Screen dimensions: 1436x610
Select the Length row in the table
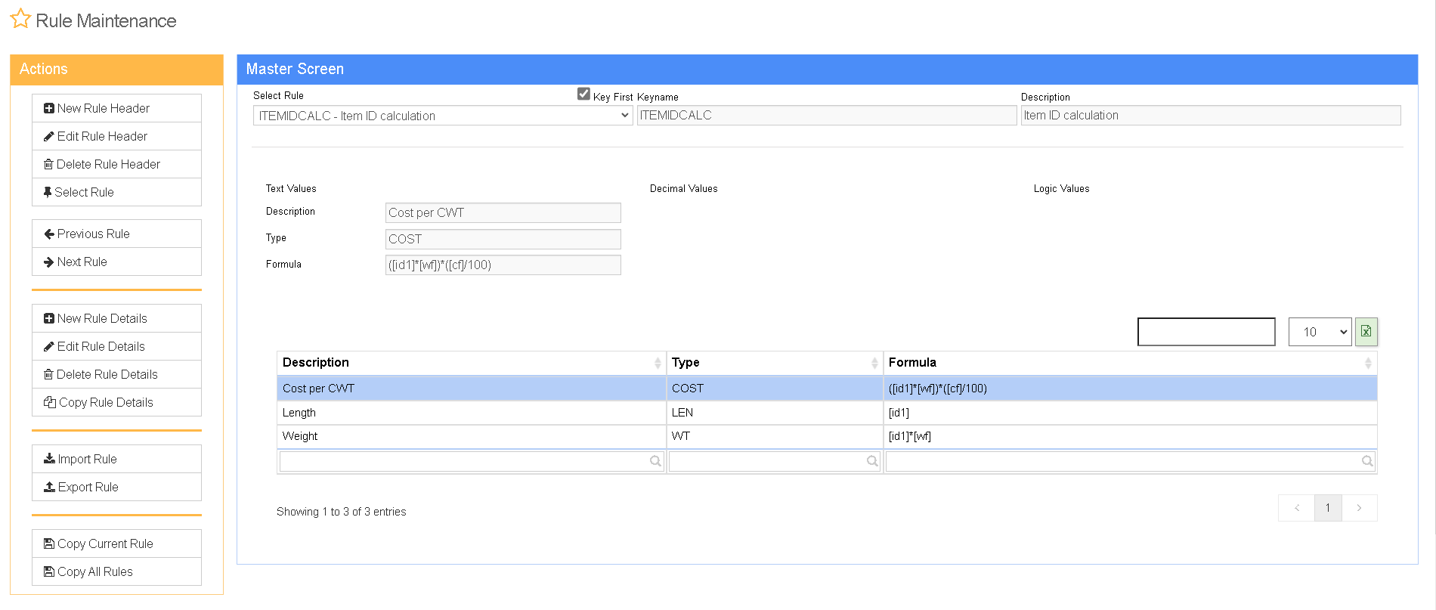click(x=827, y=413)
